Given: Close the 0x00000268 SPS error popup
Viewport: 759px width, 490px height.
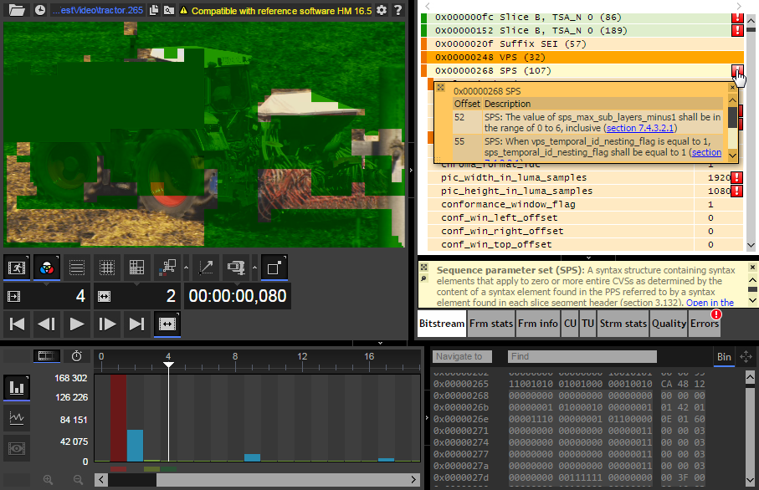Looking at the screenshot, I should click(x=732, y=88).
